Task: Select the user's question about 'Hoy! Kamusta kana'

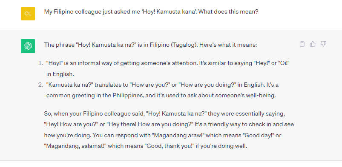Action: [151, 12]
